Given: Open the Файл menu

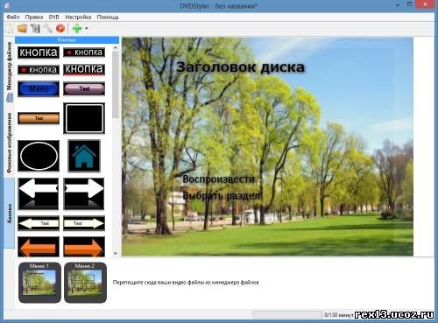Looking at the screenshot, I should pos(13,18).
